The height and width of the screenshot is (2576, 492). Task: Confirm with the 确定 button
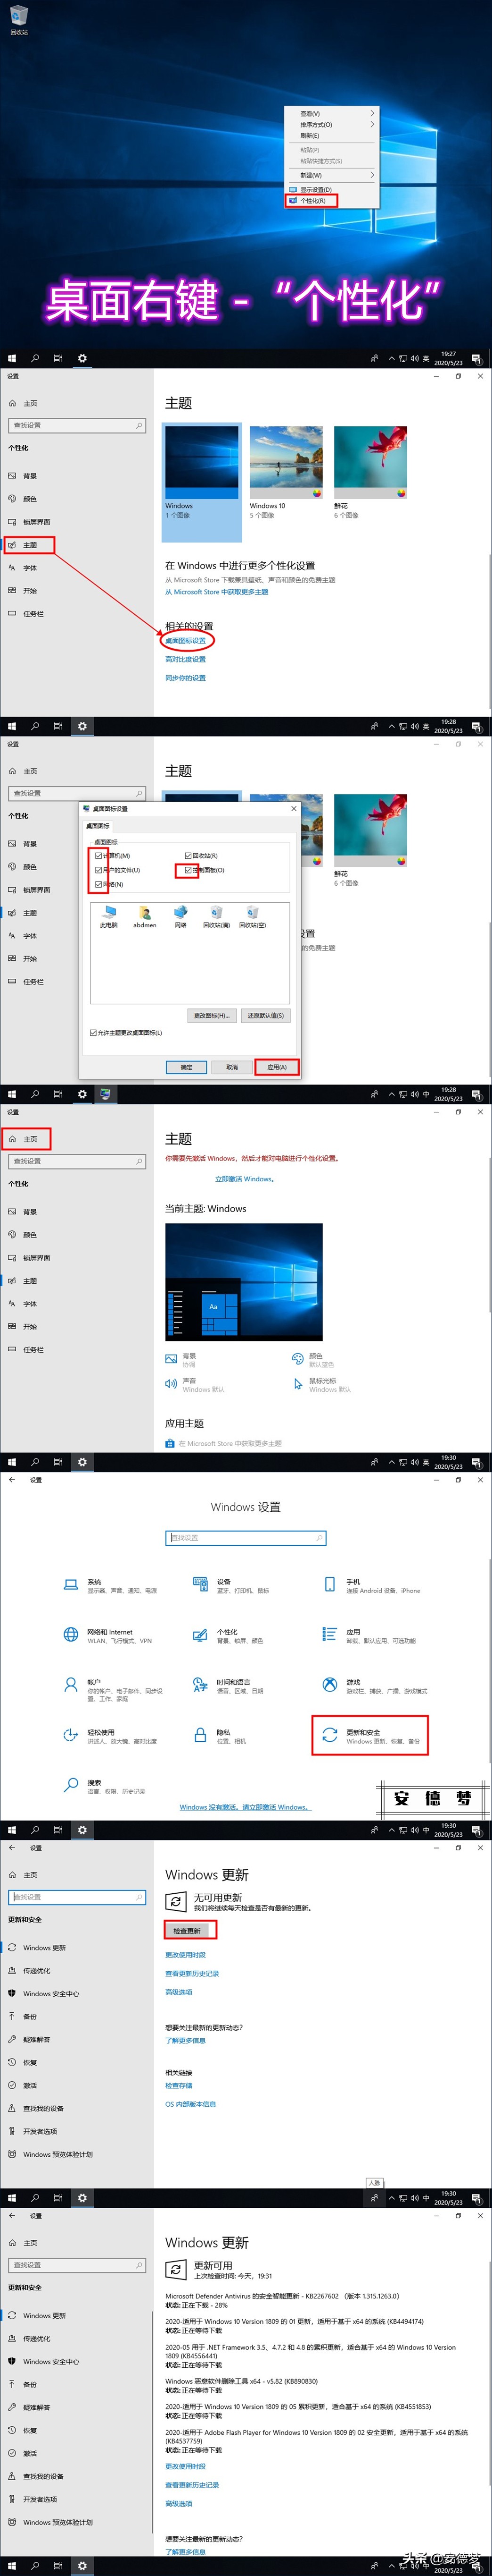(x=187, y=1067)
